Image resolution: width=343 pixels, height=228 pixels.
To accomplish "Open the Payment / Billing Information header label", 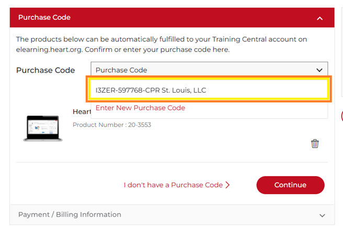I will pos(70,214).
